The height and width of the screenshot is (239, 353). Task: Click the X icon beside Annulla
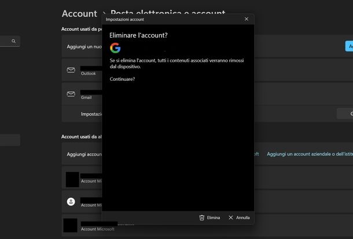click(x=231, y=218)
